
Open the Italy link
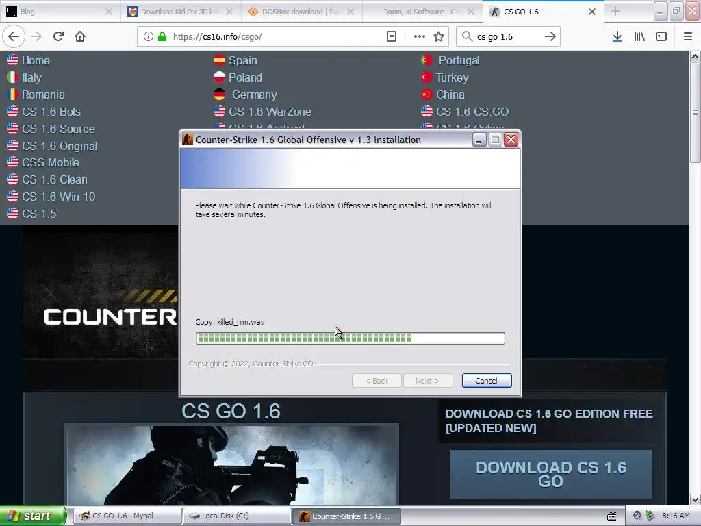[x=31, y=77]
